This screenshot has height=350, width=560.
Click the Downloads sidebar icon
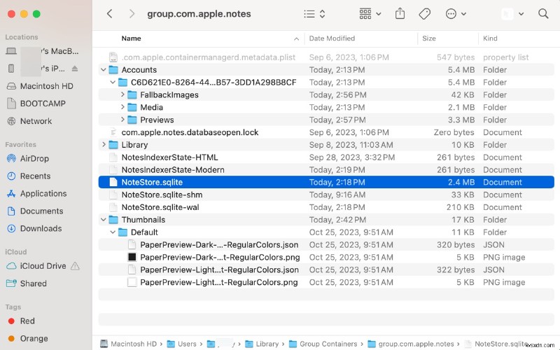(11, 229)
